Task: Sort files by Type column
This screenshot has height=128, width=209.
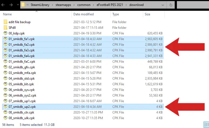Action: tap(116, 14)
